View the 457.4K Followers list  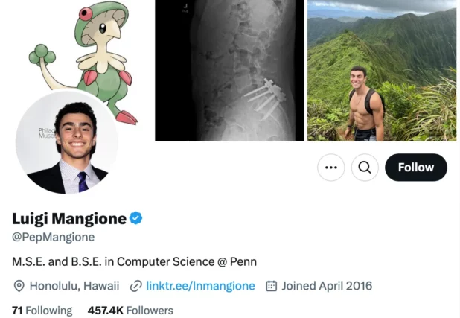click(x=130, y=310)
